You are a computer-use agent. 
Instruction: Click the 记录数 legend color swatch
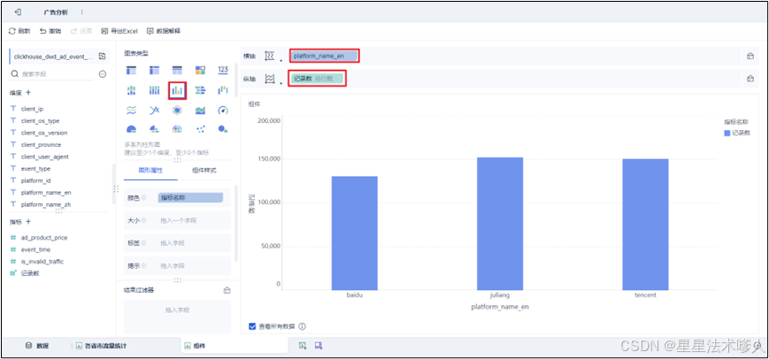tap(727, 133)
